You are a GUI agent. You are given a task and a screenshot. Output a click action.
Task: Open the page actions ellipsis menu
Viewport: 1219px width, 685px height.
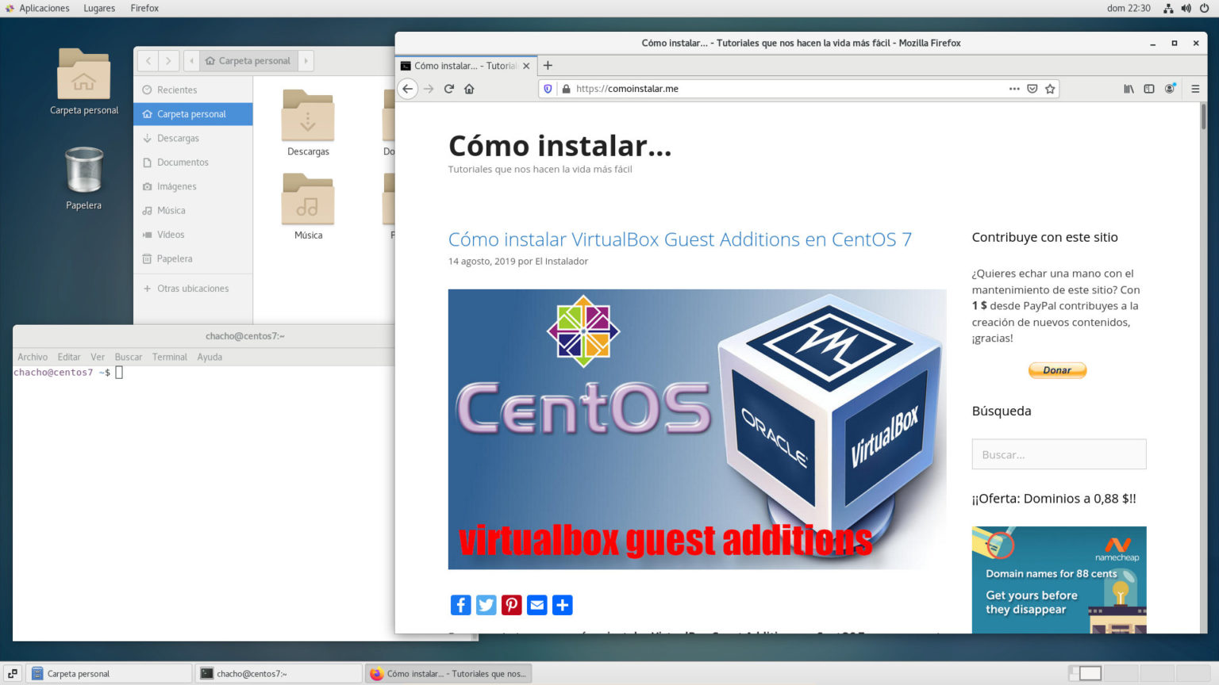pos(1014,89)
